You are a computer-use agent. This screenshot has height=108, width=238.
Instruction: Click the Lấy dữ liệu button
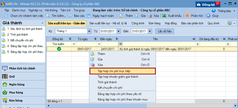coord(165,31)
